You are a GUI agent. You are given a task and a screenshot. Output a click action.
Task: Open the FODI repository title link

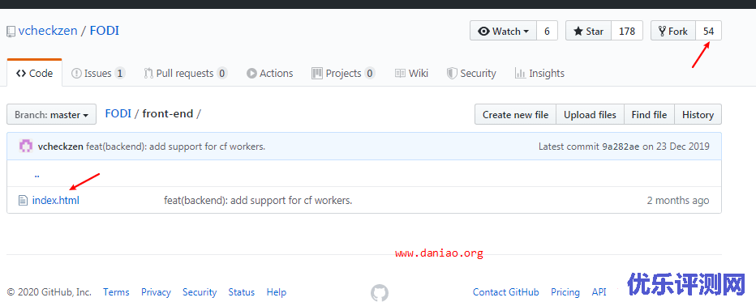click(104, 31)
